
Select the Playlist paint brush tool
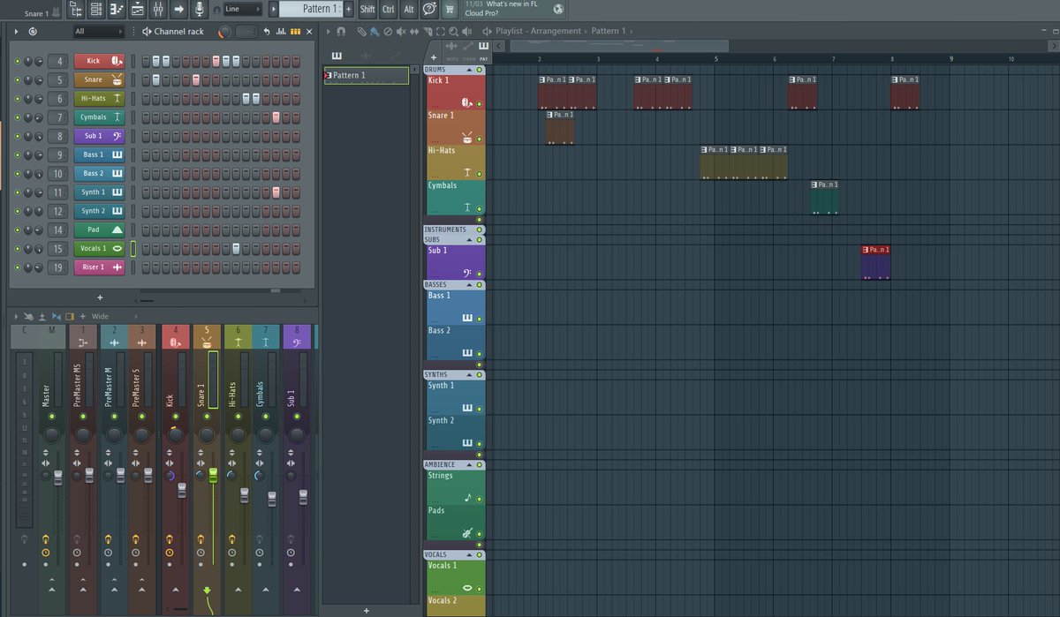[x=375, y=32]
